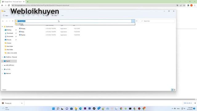The height and width of the screenshot is (111, 197).
Task: Select the Google Drive virus scan tab
Action: [13, 2]
